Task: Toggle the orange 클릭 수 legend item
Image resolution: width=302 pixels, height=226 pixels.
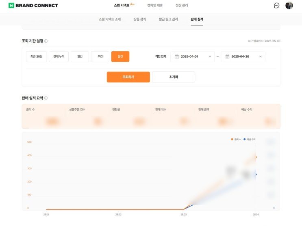Action: [236, 139]
